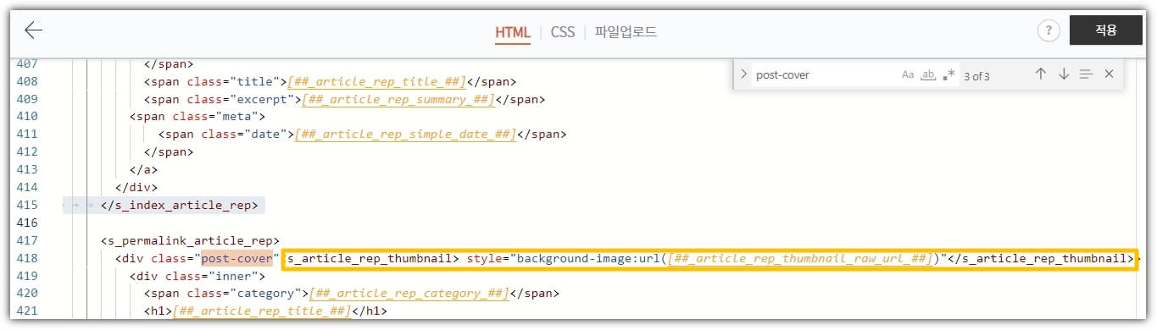The image size is (1157, 330).
Task: Click the article_rep_summary token
Action: tap(398, 99)
